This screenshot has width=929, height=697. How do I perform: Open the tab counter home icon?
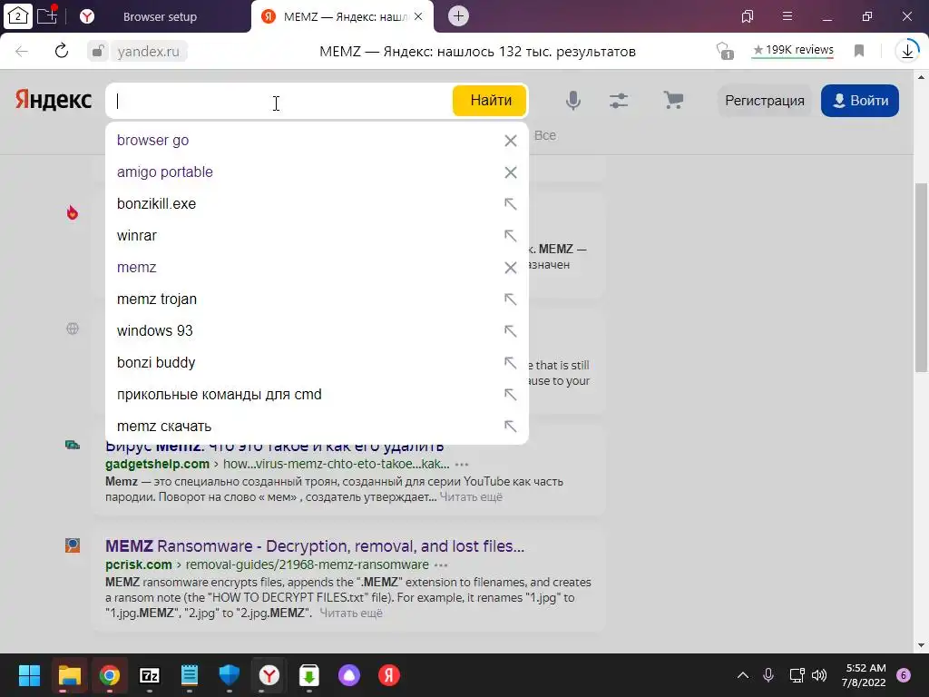click(x=18, y=16)
